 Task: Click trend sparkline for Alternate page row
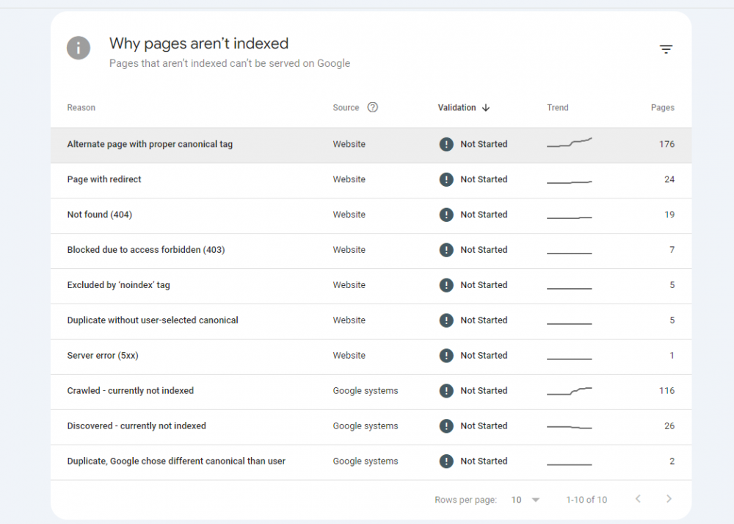(x=570, y=143)
